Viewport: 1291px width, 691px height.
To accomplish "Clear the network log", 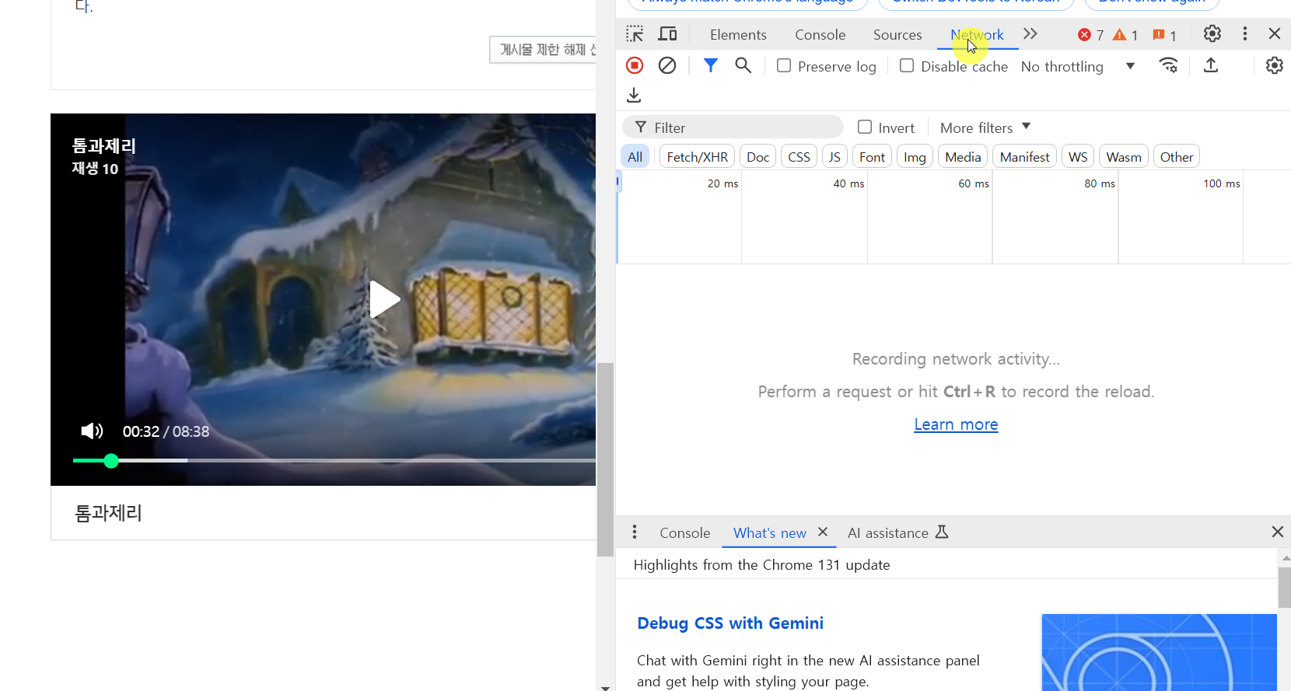I will point(667,66).
